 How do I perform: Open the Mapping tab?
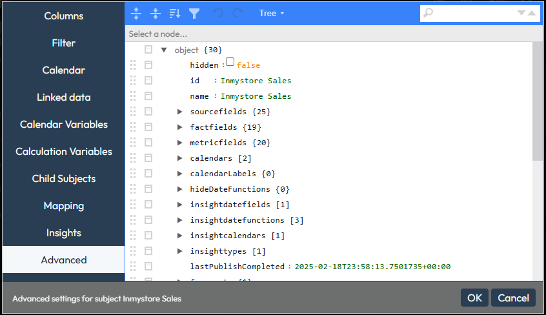63,206
